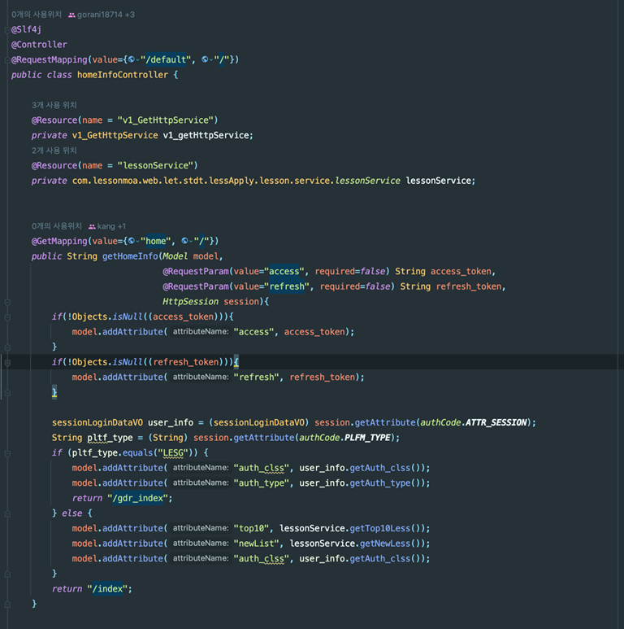Click attributeName hint before "refresh" string
The image size is (624, 629).
tap(201, 377)
